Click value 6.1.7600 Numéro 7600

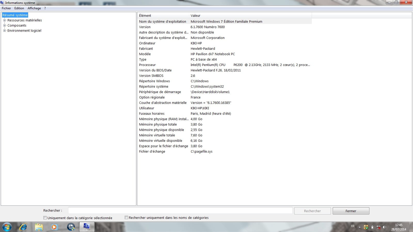[208, 27]
